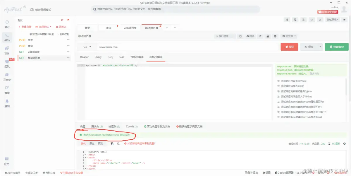Image resolution: width=351 pixels, height=176 pixels.
Task: Open the 团队 team section in sidebar
Action: 7,64
